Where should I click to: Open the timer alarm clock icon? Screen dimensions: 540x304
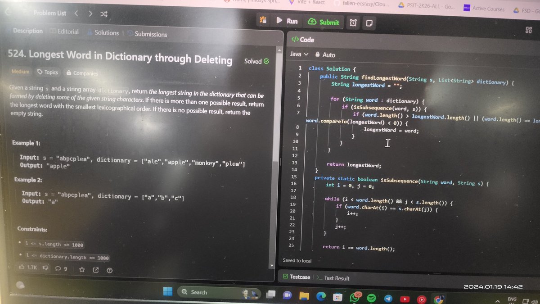point(353,23)
